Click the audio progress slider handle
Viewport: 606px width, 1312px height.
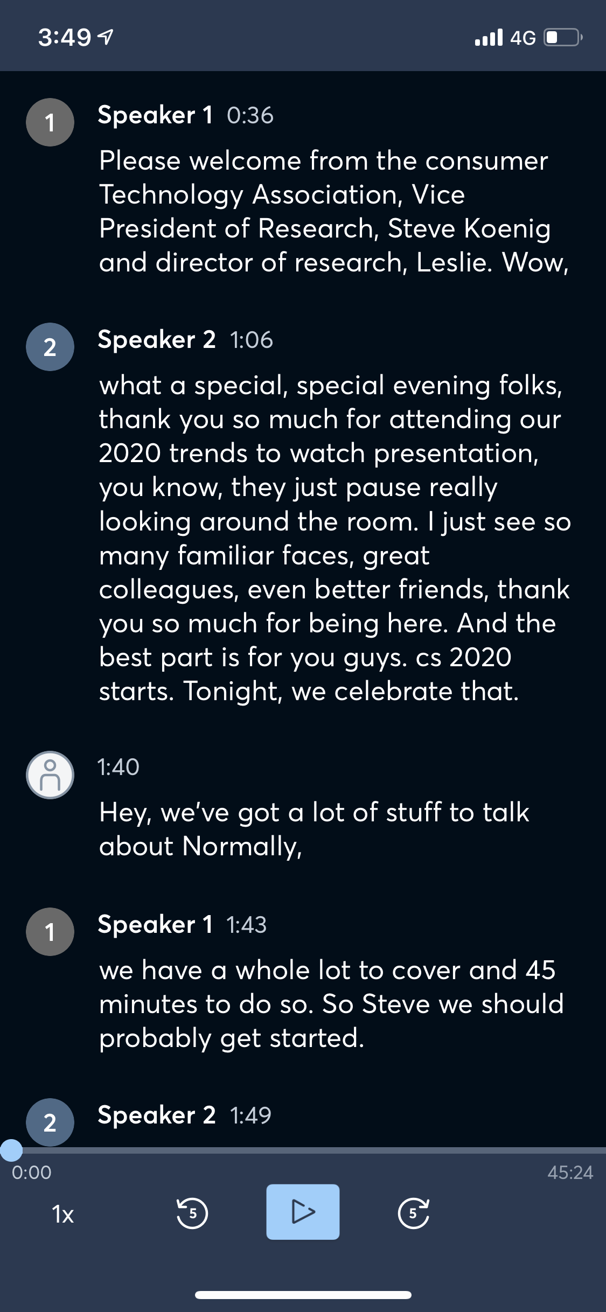[x=11, y=1150]
